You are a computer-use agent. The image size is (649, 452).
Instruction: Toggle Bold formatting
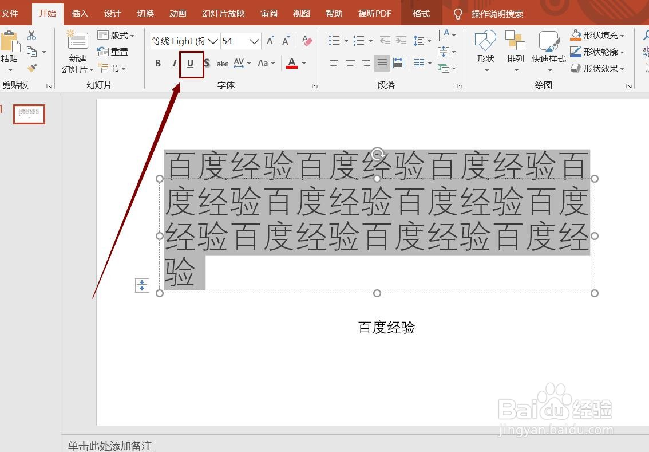click(x=158, y=64)
